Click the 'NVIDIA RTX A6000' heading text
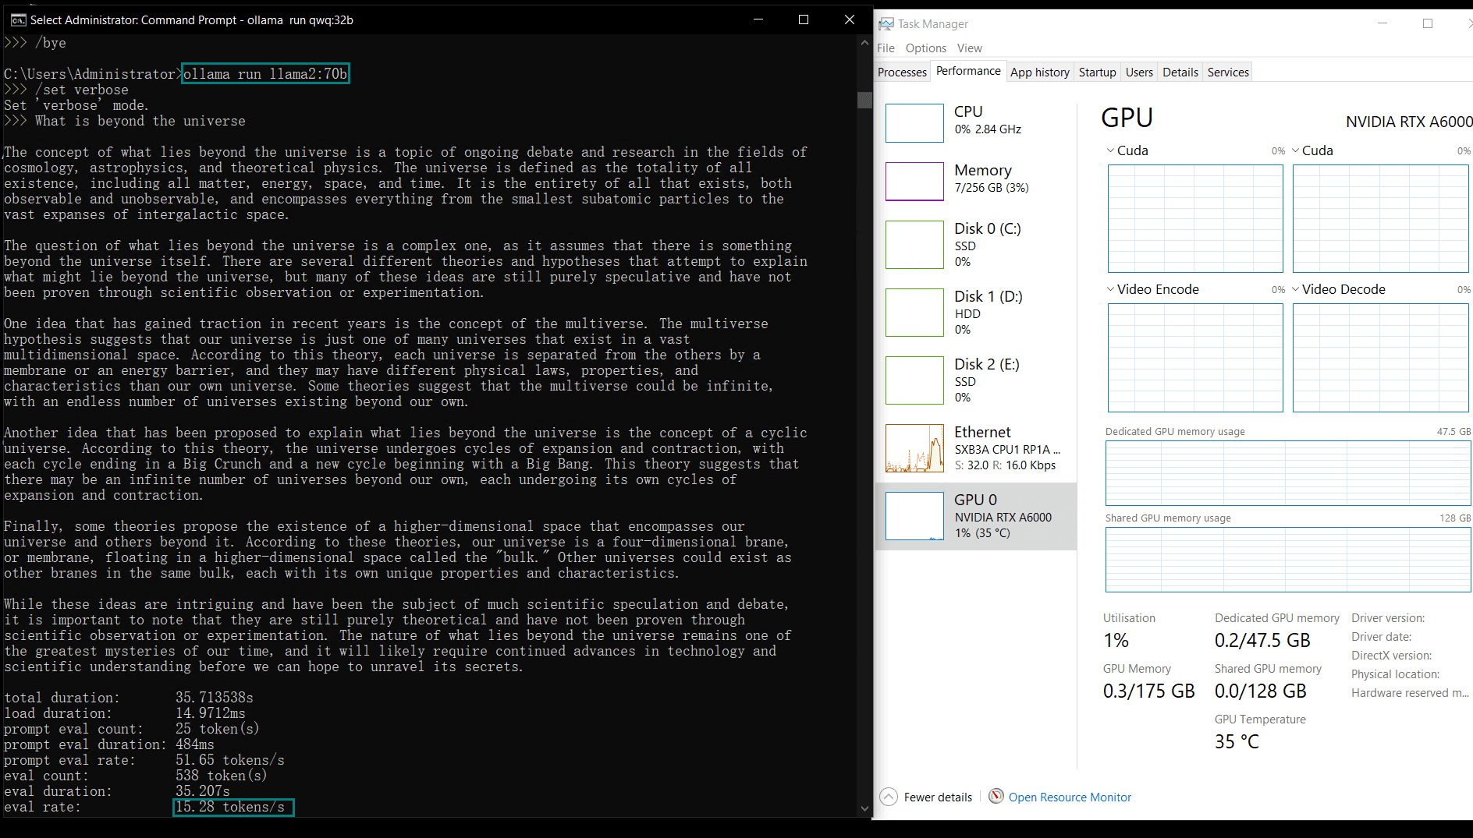This screenshot has width=1473, height=838. 1409,122
